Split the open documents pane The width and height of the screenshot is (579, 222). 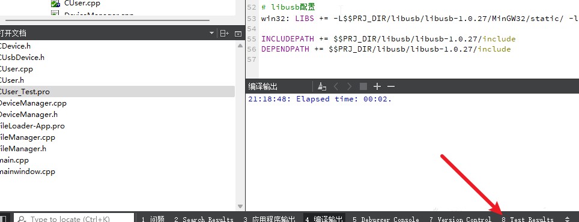[225, 34]
